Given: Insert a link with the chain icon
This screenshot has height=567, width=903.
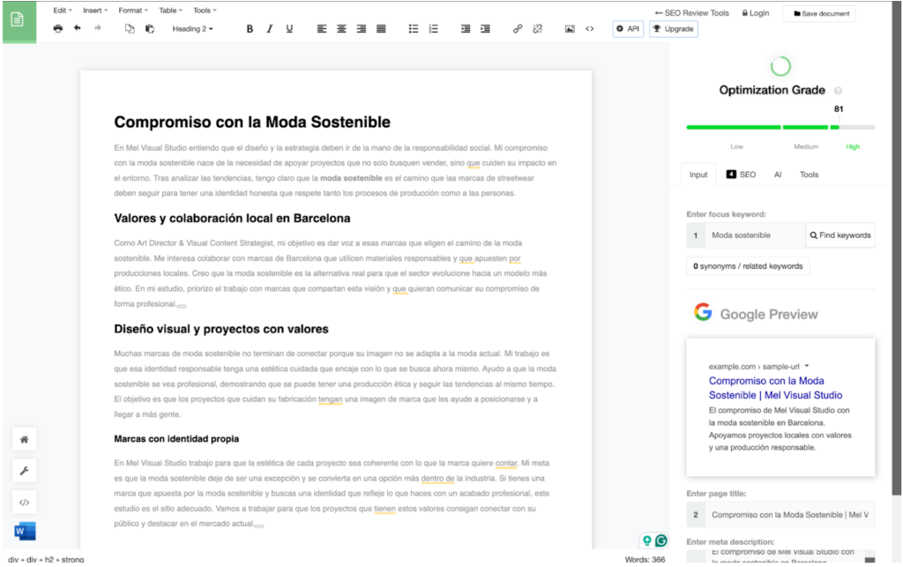Looking at the screenshot, I should coord(518,29).
